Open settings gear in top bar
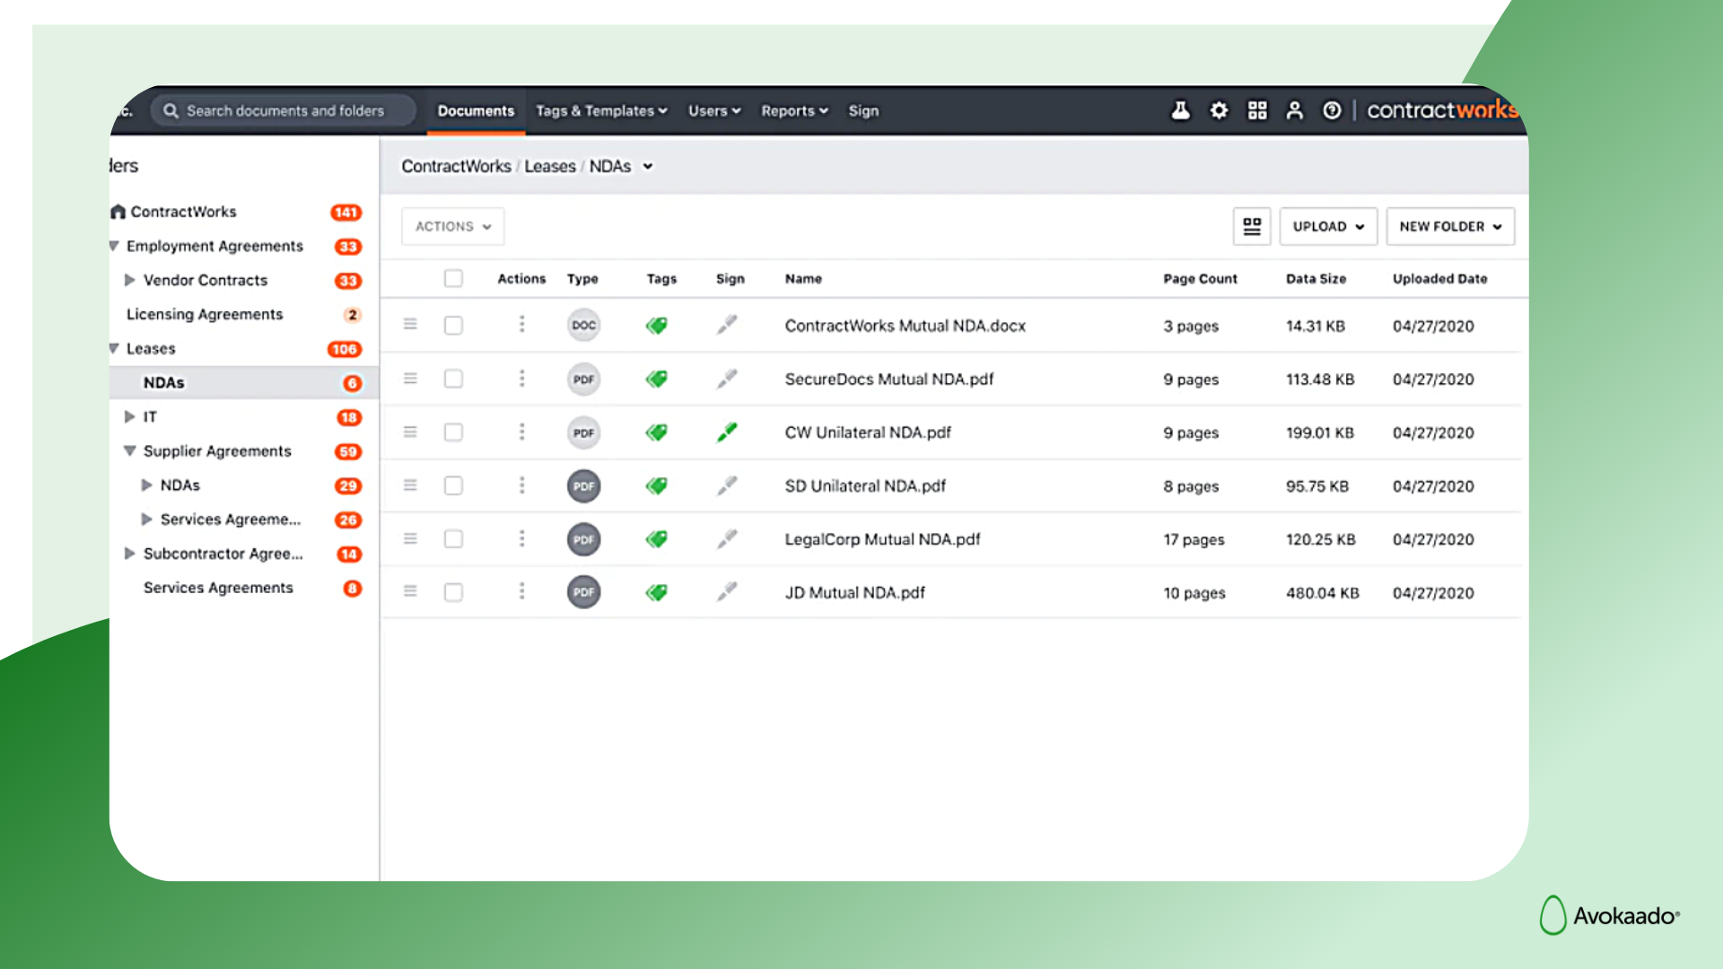This screenshot has width=1723, height=969. tap(1219, 110)
